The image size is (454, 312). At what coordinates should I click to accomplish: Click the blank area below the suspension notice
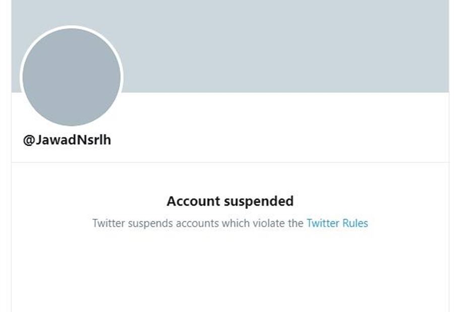230,272
